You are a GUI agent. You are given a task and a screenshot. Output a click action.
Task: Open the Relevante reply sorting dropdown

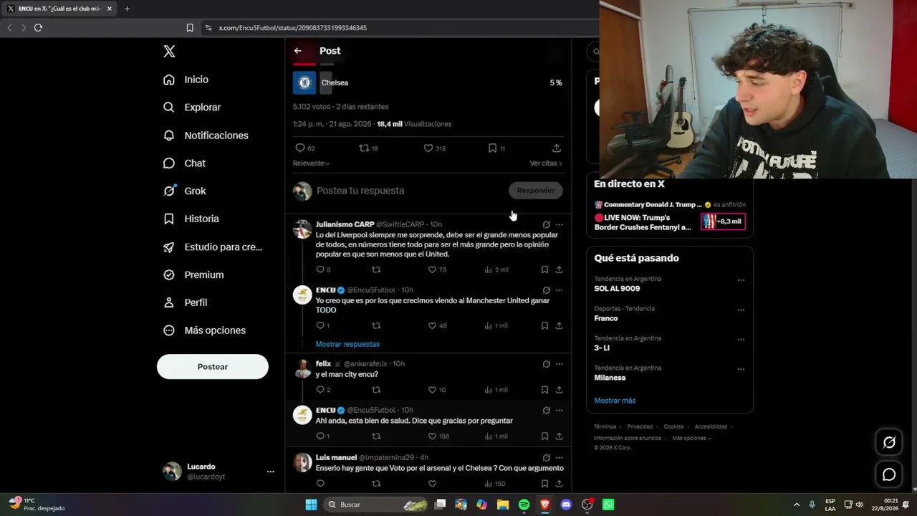click(x=311, y=163)
